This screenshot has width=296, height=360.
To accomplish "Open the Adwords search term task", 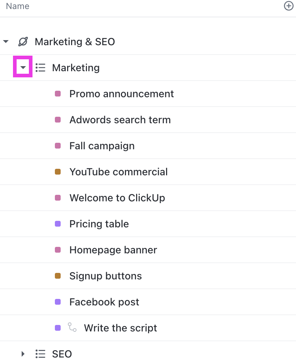I will coord(120,120).
